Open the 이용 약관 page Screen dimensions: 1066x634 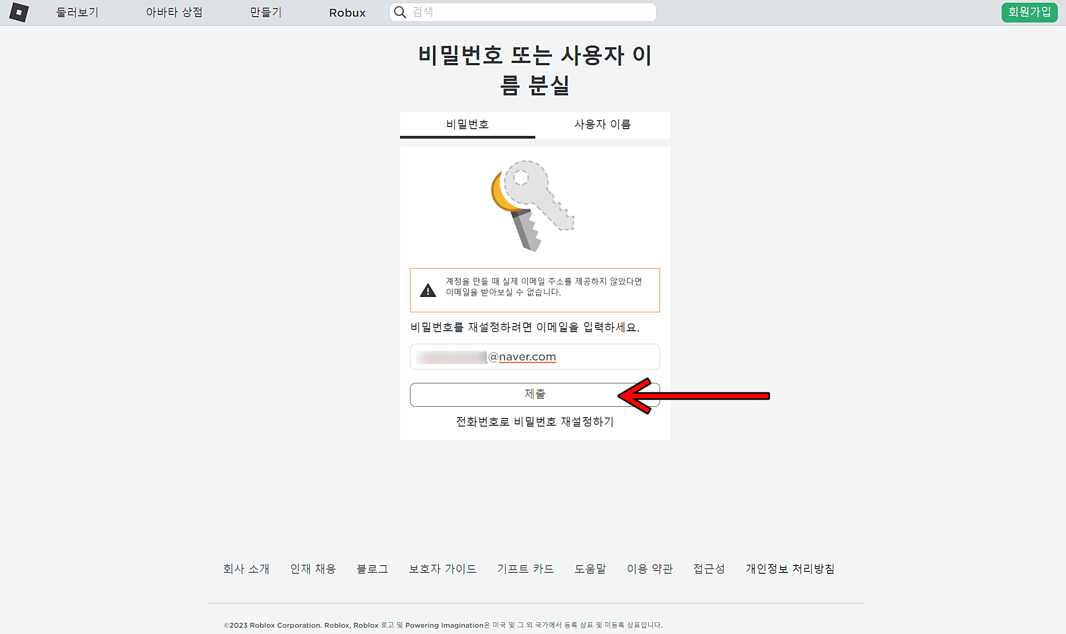[x=650, y=568]
